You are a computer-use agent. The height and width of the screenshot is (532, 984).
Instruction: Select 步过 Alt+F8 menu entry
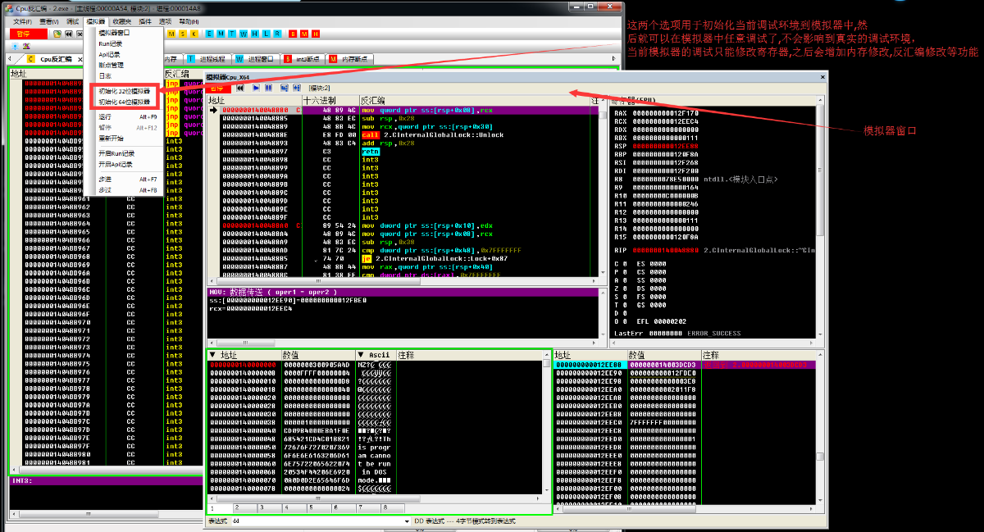[x=125, y=189]
